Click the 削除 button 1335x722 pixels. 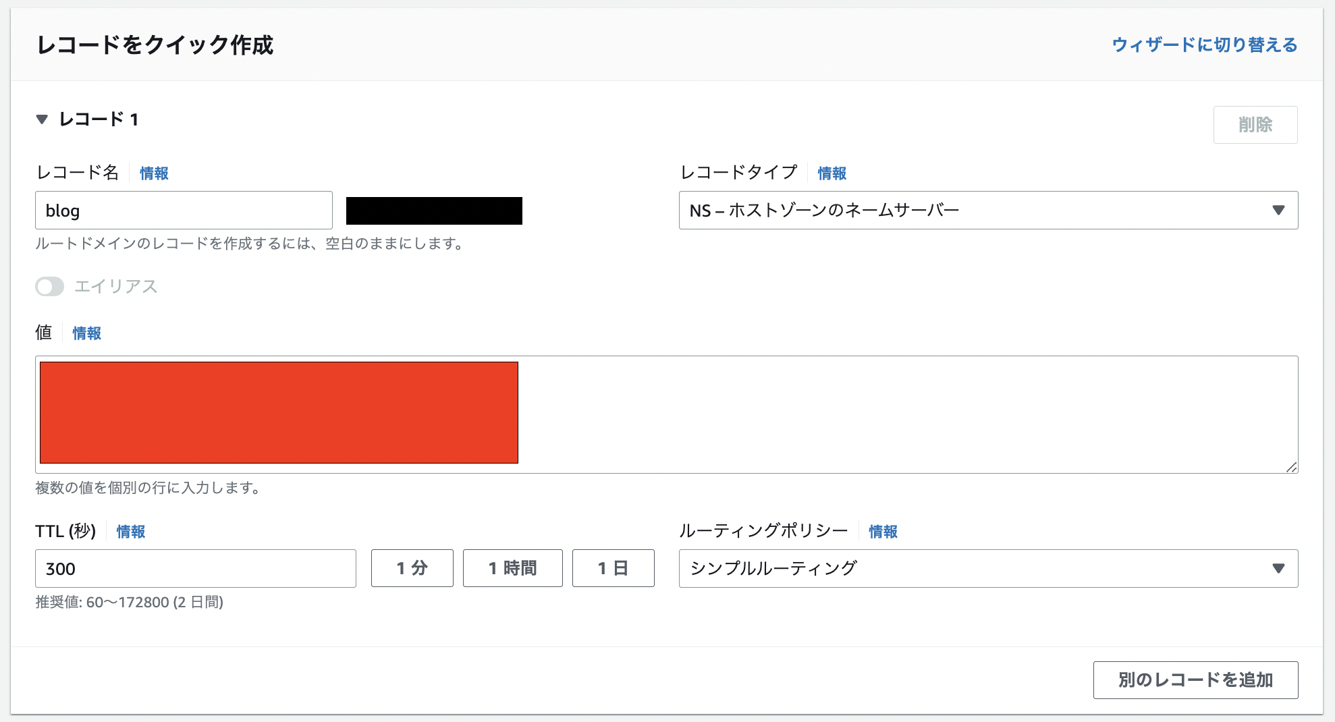[x=1255, y=125]
